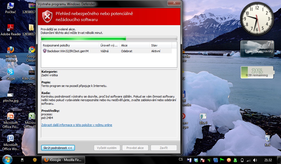Click the Vážná alert level cell
This screenshot has height=164, width=281.
[105, 51]
